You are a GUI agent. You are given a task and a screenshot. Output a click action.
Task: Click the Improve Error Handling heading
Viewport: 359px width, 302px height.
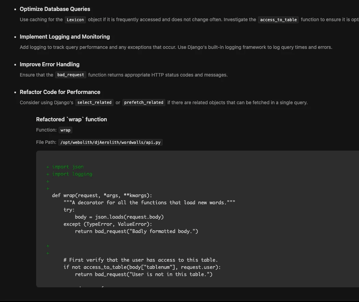click(x=49, y=64)
